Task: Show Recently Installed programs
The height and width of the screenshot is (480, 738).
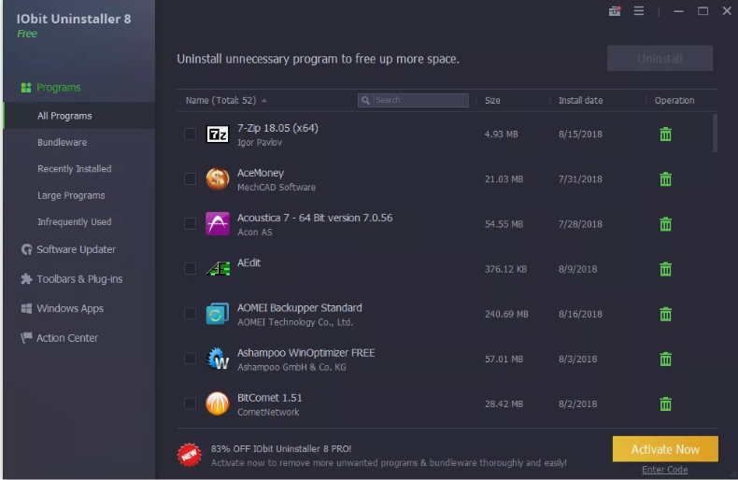Action: [75, 168]
